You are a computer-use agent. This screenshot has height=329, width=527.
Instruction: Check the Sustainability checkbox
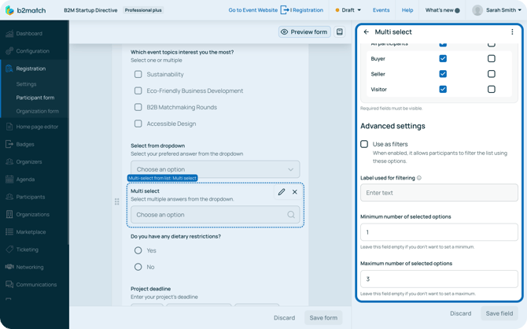(x=138, y=75)
